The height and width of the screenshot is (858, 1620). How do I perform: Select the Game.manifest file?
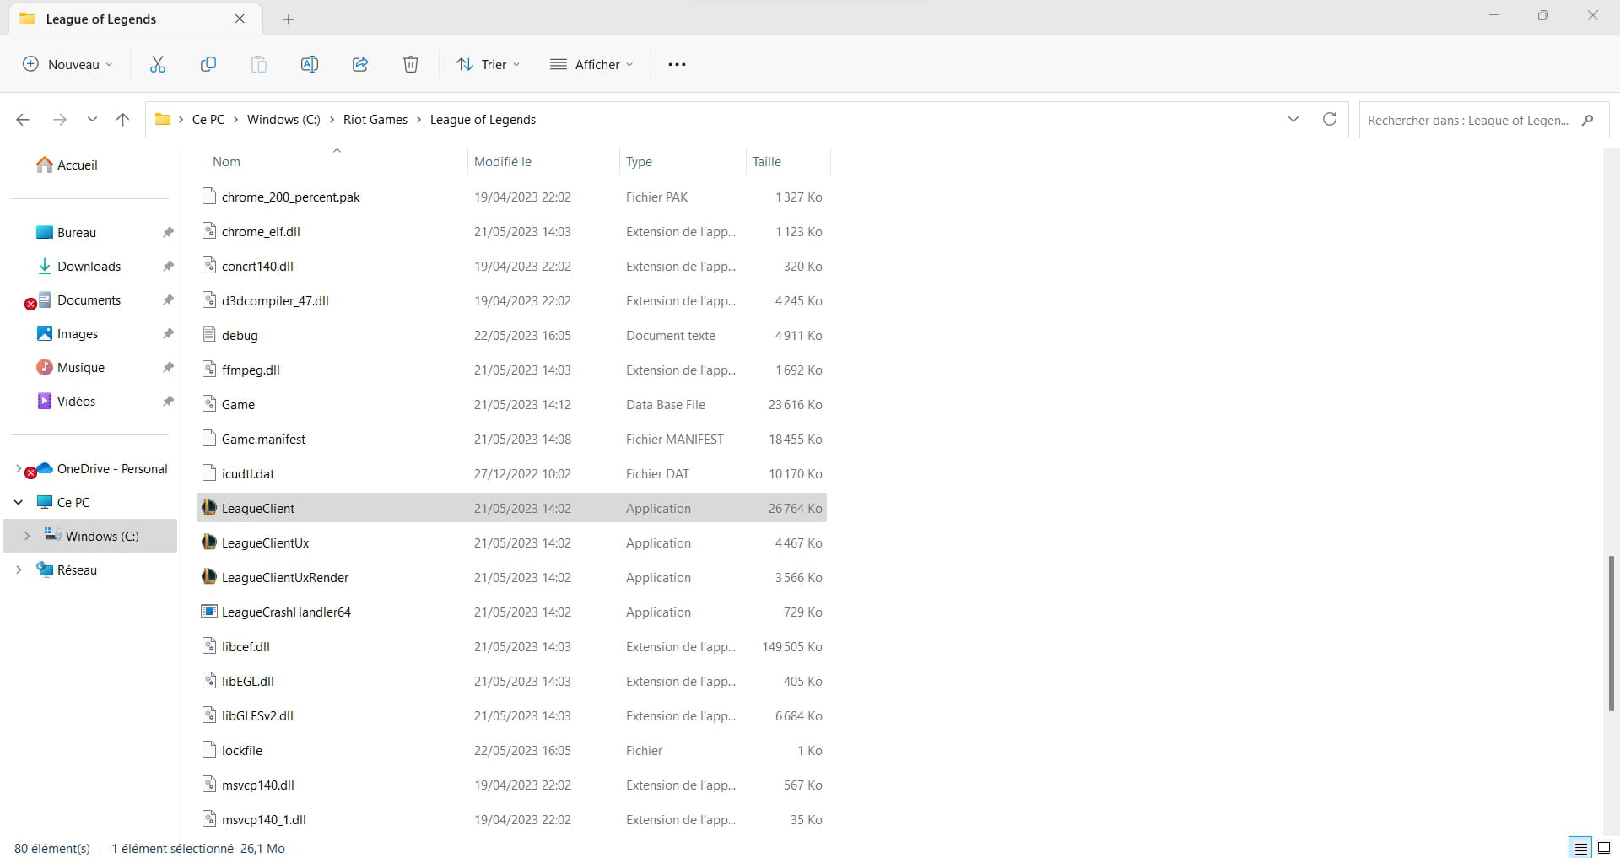point(511,439)
